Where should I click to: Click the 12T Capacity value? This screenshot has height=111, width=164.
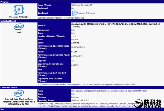pyautogui.click(x=73, y=61)
